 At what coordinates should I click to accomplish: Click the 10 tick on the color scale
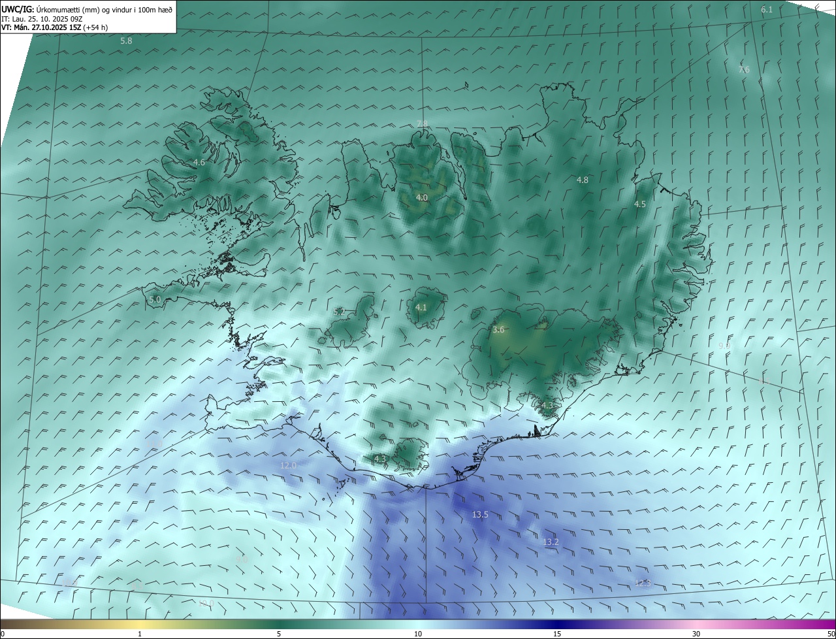tap(418, 634)
